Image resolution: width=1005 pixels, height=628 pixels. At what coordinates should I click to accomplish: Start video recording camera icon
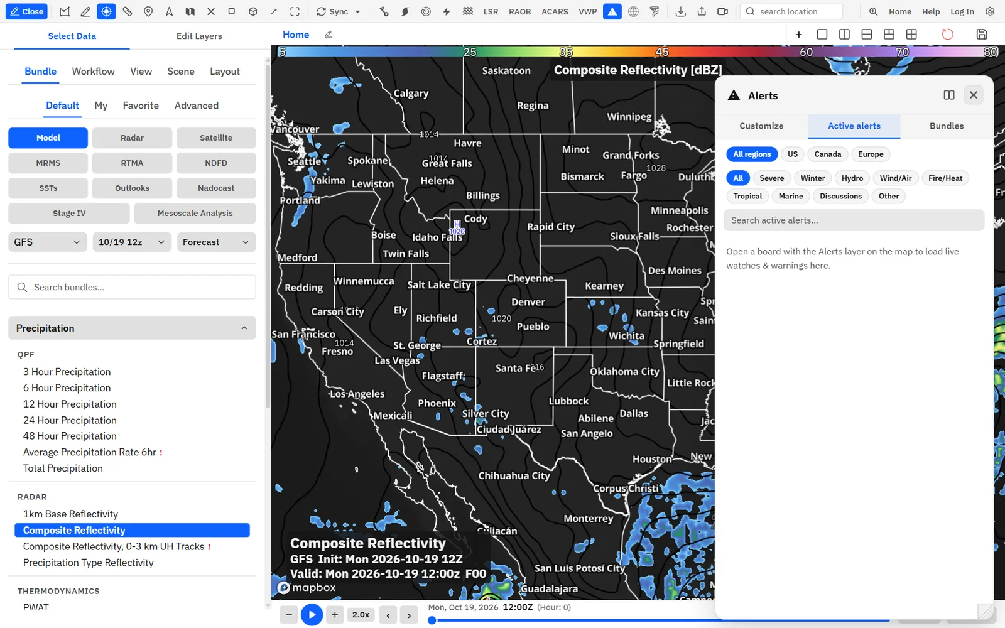(723, 11)
